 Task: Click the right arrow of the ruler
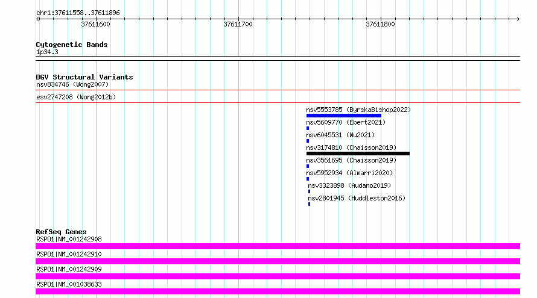coord(518,19)
